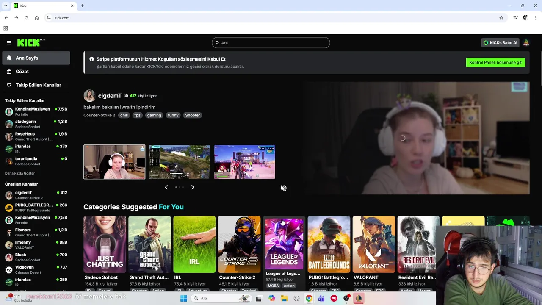The image size is (542, 305).
Task: Bookmark page with star icon
Action: (501, 18)
